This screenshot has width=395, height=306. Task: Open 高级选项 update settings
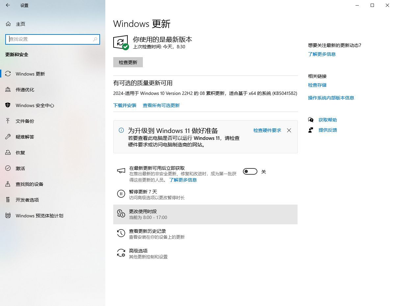pyautogui.click(x=205, y=253)
